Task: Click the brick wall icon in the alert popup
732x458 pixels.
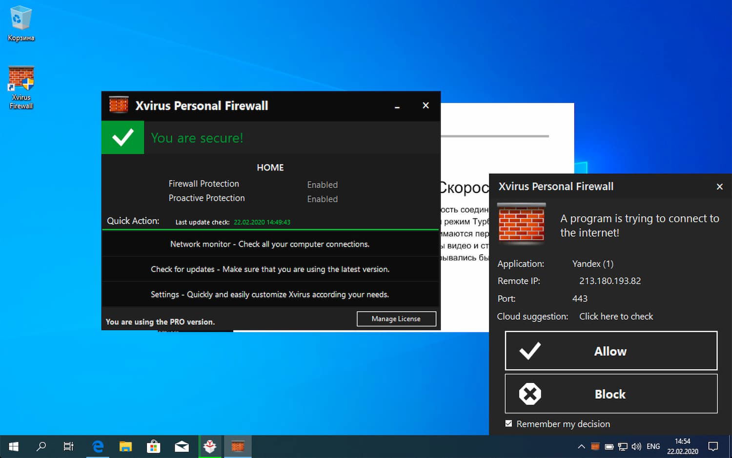Action: click(x=521, y=224)
